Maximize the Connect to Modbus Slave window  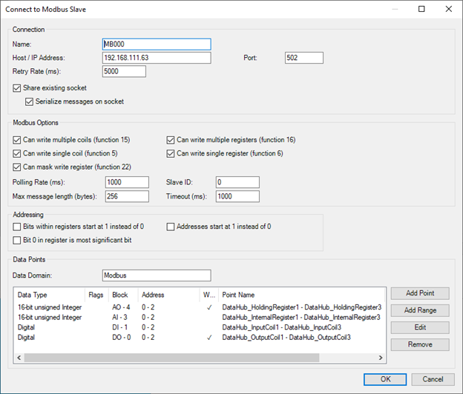tap(421, 10)
